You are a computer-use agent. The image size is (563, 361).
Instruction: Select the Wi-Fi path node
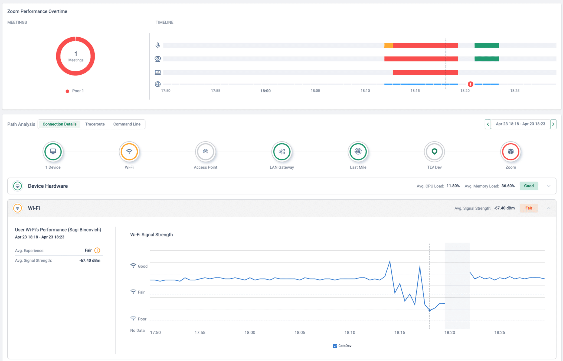click(x=129, y=151)
